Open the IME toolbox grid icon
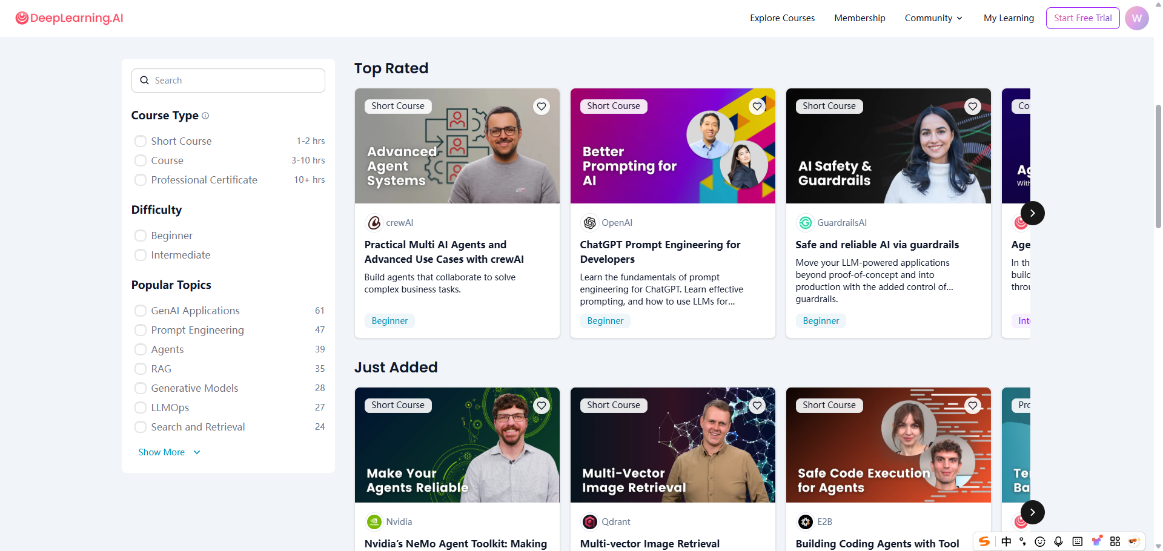1163x551 pixels. (1115, 541)
